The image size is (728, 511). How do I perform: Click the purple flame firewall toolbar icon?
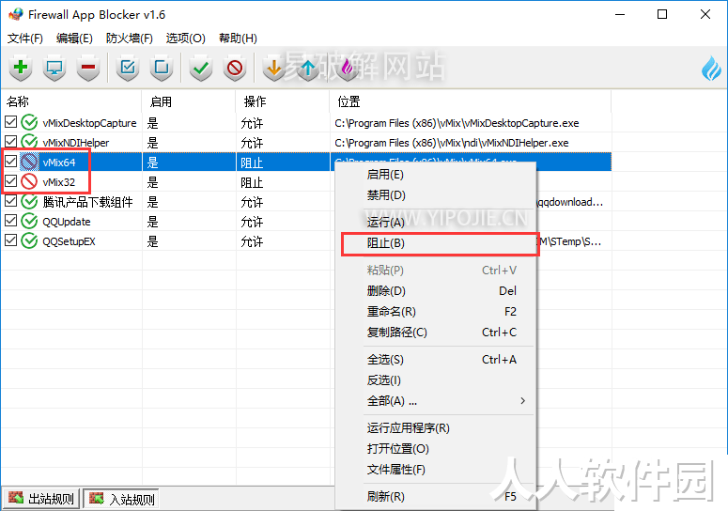pyautogui.click(x=348, y=69)
